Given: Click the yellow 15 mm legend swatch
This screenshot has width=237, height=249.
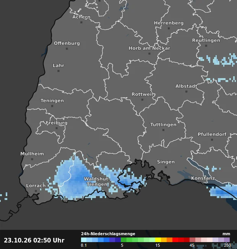Looking at the screenshot, I should pyautogui.click(x=158, y=240).
